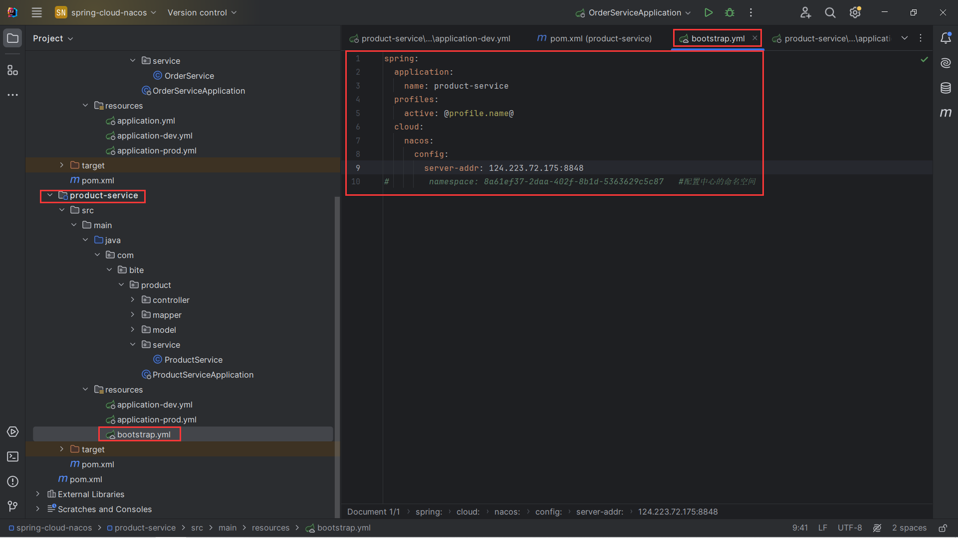Expand the controller package
This screenshot has height=538, width=958.
(133, 300)
